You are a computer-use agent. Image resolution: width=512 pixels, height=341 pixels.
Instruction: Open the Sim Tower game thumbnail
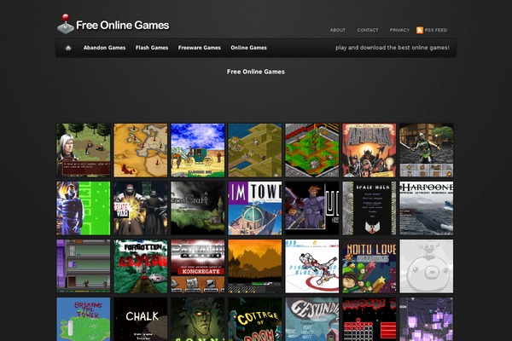coord(255,208)
